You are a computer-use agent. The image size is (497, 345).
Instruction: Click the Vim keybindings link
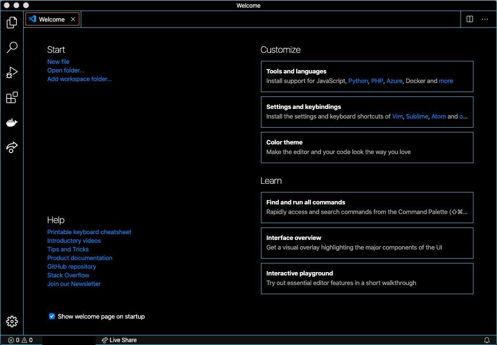[397, 117]
